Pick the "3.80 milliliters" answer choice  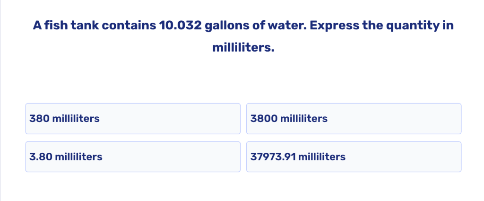132,157
